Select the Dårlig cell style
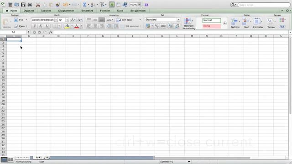Screen dimensions: 292x164 coord(212,26)
